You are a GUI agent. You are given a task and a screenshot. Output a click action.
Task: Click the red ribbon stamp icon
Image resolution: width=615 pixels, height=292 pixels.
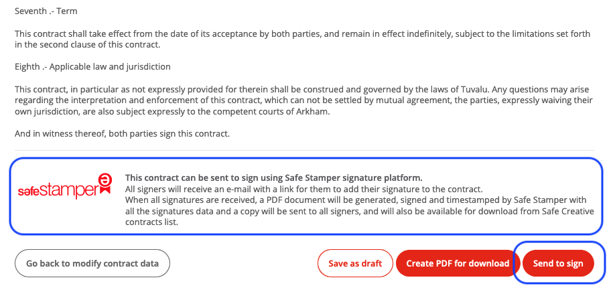point(105,185)
